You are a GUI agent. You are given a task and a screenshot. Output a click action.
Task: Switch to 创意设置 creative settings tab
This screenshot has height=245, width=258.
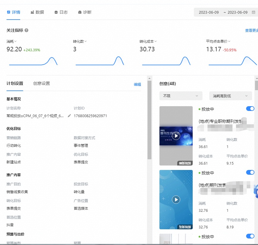point(42,84)
